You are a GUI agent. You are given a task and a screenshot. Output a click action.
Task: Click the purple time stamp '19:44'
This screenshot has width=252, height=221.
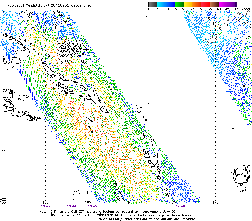tap(72, 206)
